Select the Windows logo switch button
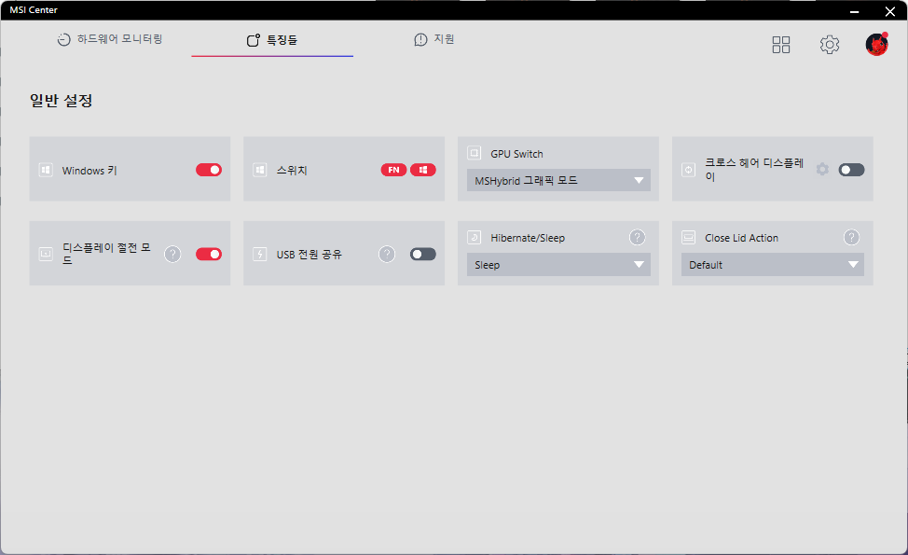The image size is (908, 555). coord(423,170)
